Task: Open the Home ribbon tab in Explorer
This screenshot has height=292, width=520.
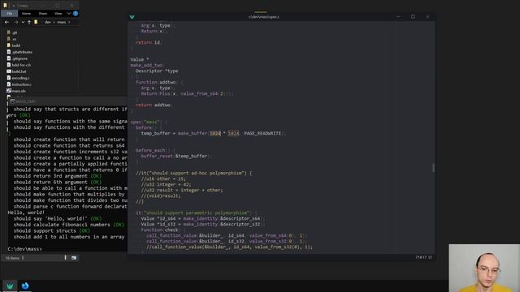Action: (26, 14)
